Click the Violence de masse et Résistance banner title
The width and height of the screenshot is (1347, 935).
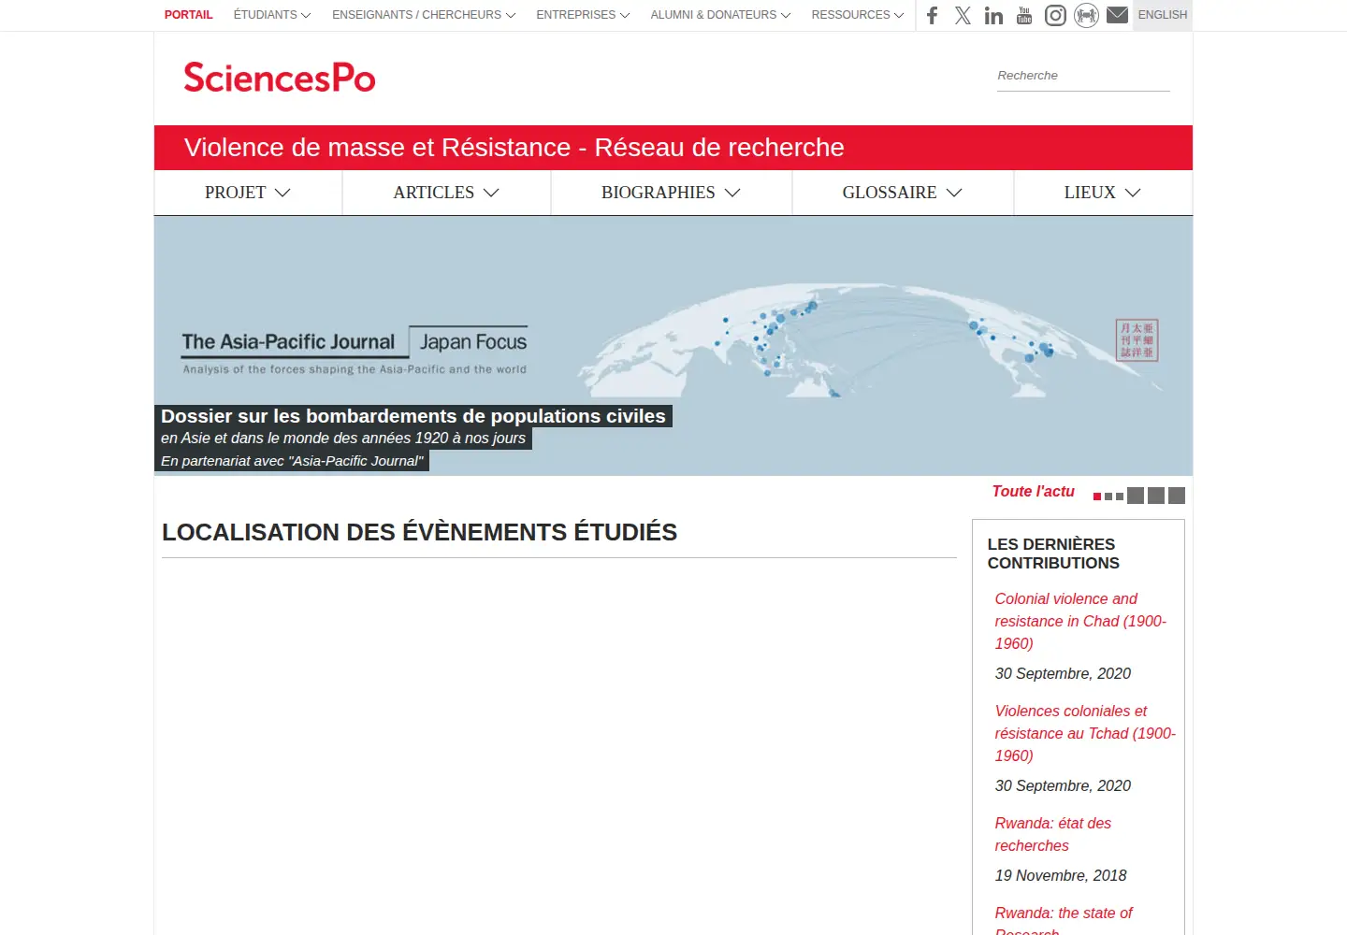coord(514,148)
